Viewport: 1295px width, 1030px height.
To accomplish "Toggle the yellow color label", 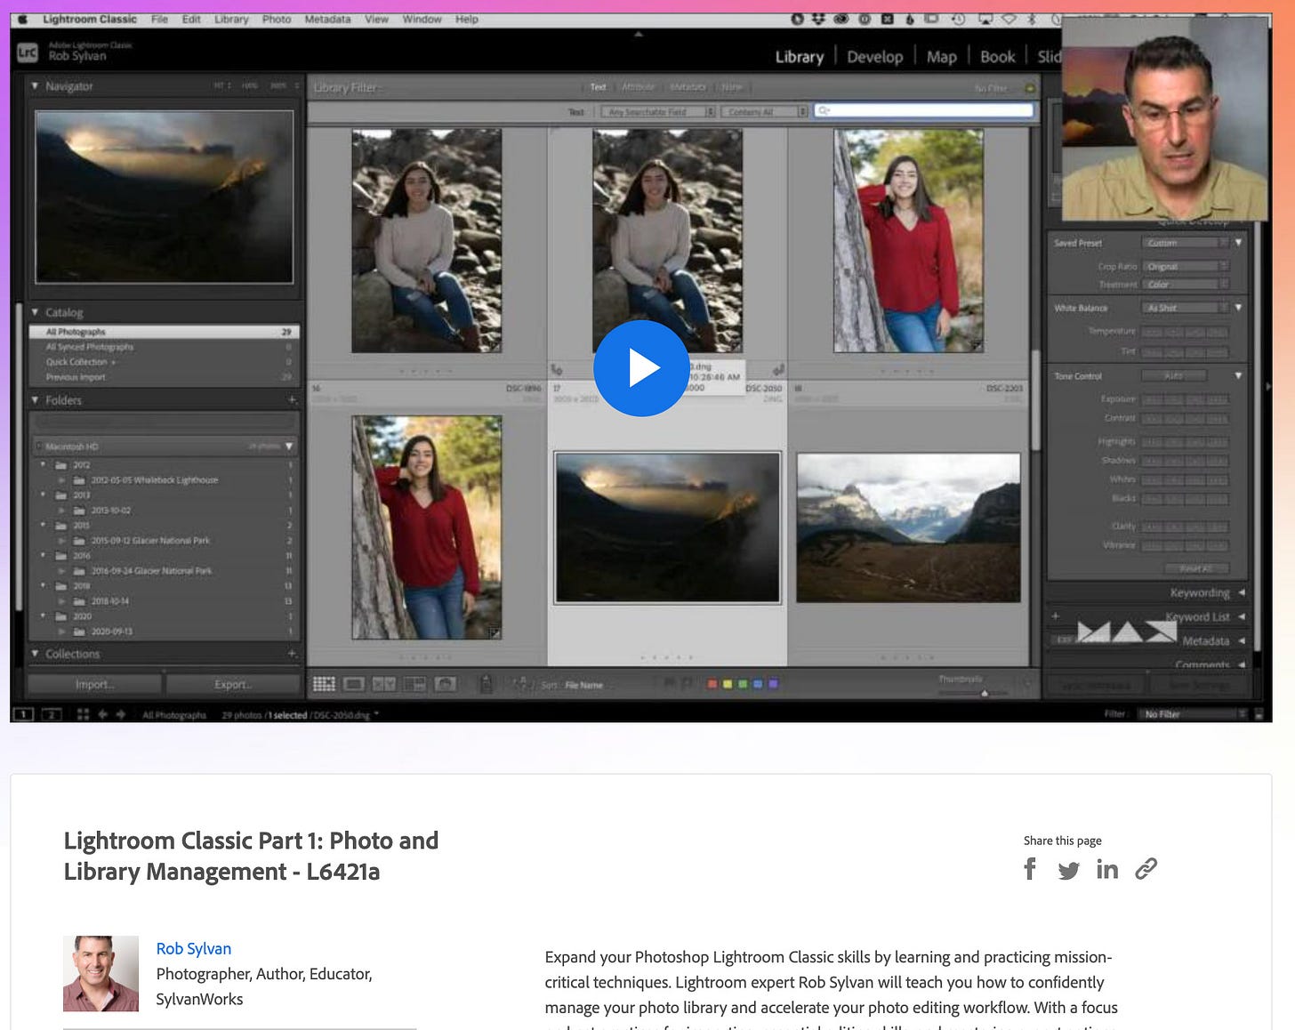I will pos(728,684).
